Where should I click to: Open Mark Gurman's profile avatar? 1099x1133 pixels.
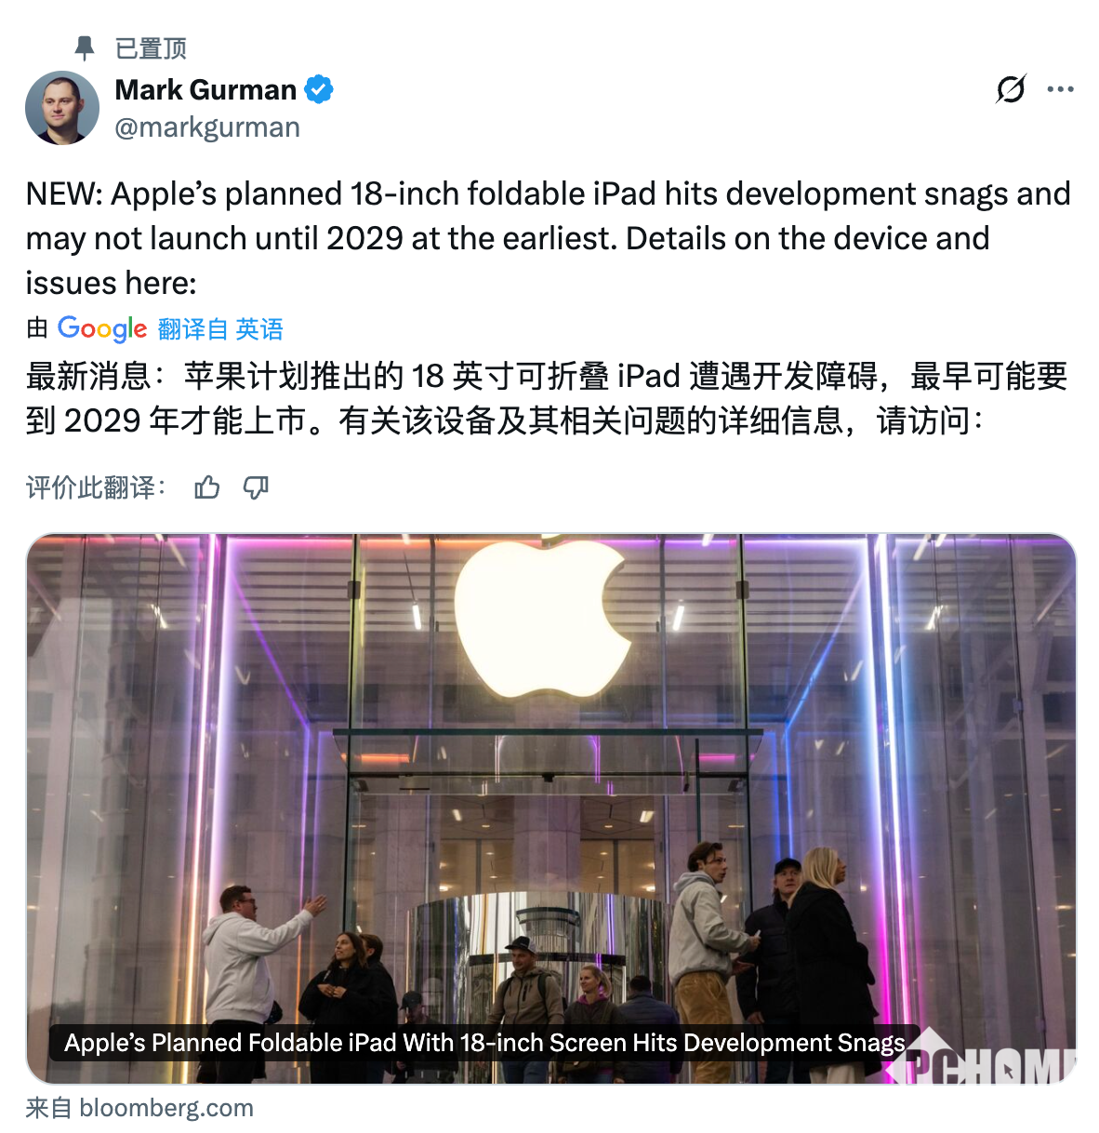62,108
